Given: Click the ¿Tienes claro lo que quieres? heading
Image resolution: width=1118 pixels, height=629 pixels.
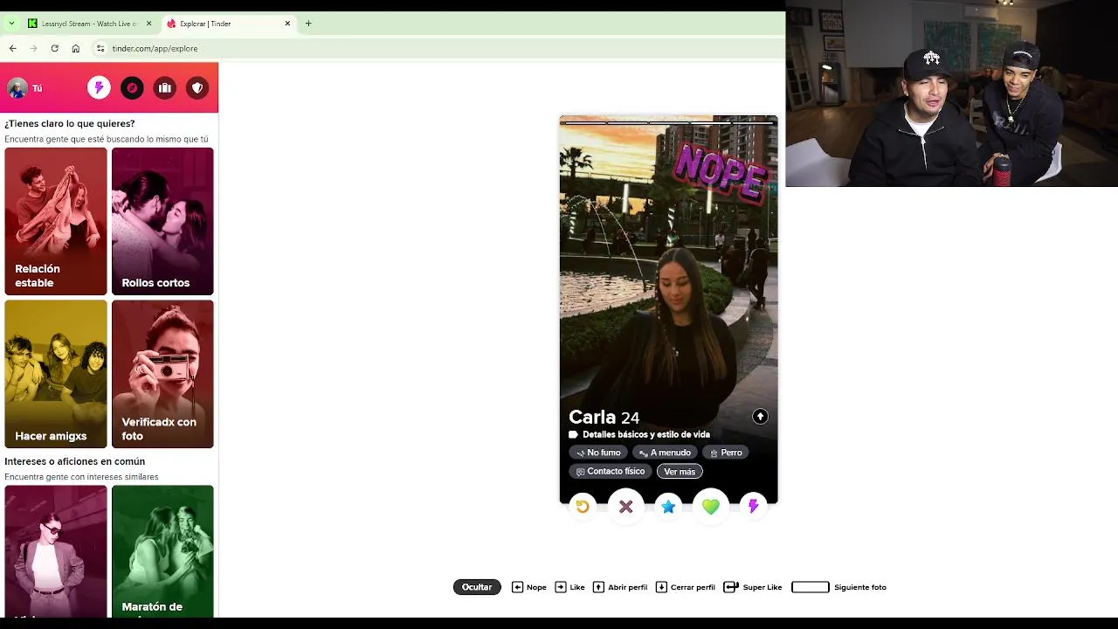Looking at the screenshot, I should pyautogui.click(x=70, y=124).
